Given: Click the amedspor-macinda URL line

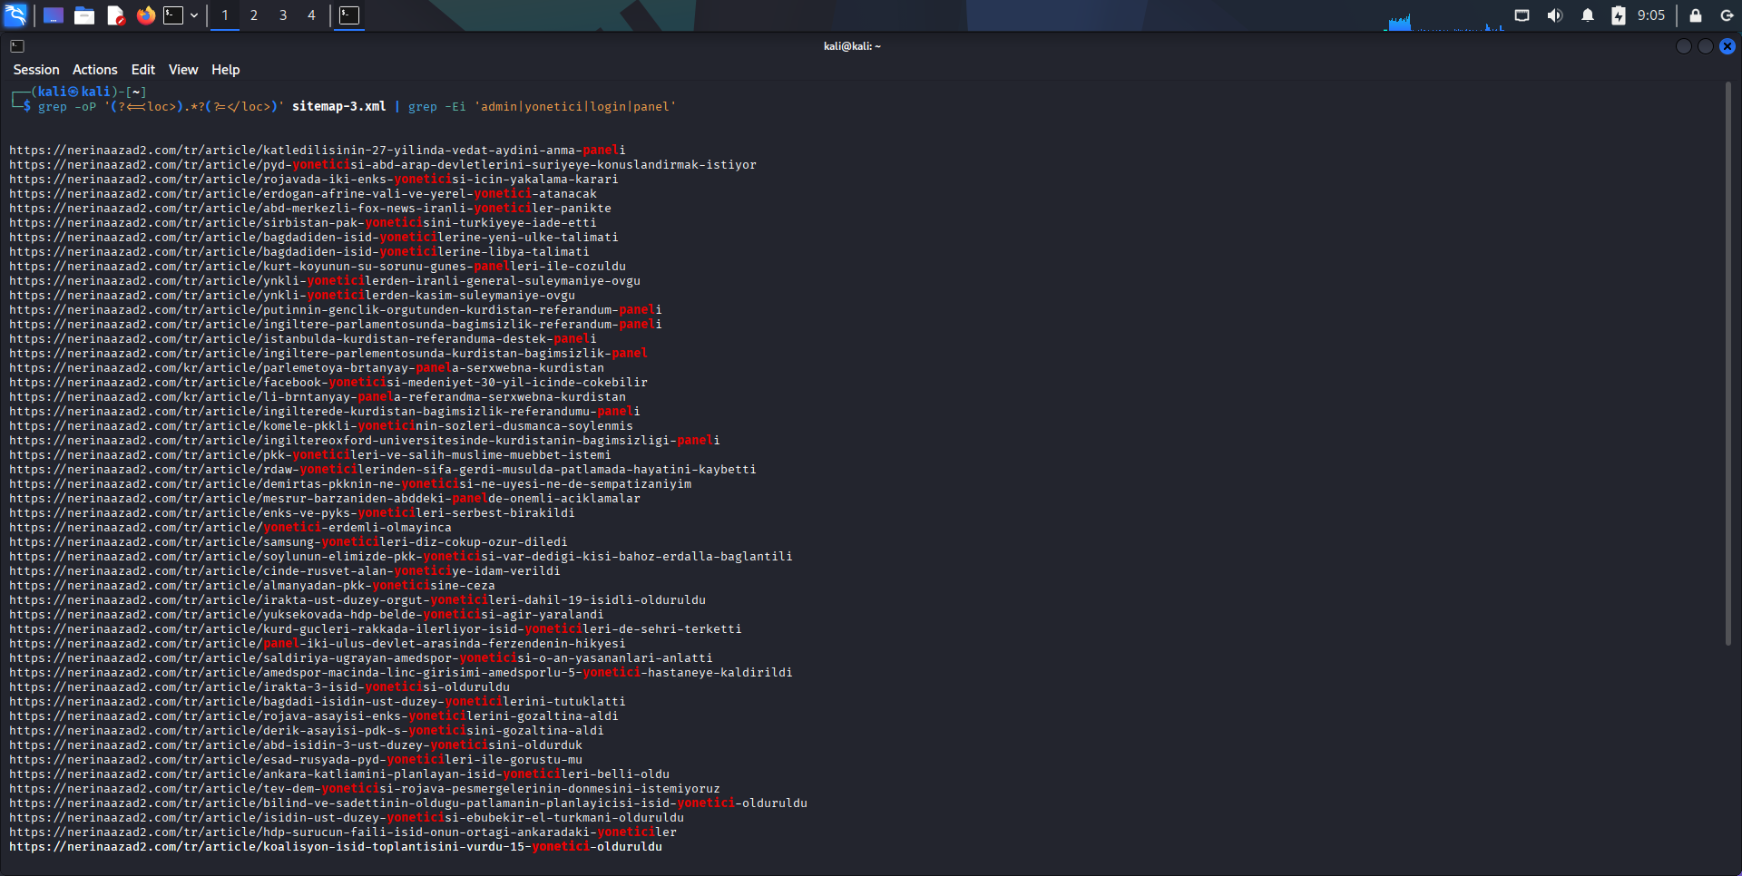Looking at the screenshot, I should pos(401,673).
